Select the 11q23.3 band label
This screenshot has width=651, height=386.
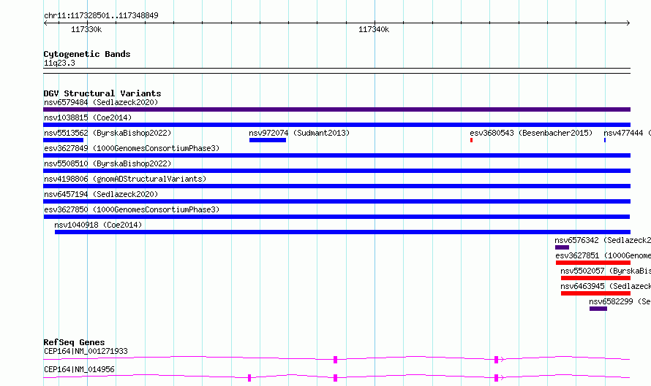[x=59, y=63]
